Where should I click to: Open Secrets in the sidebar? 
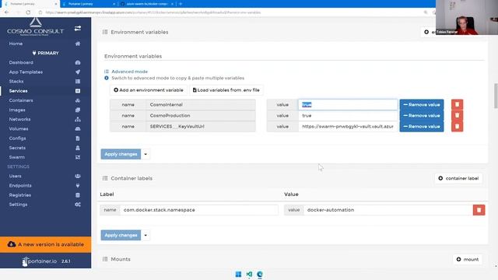coord(17,148)
